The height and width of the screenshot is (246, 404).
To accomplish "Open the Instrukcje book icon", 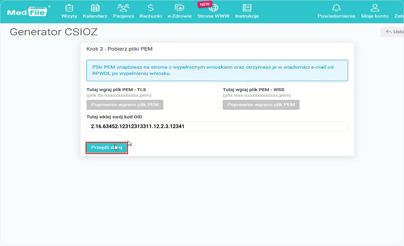I will pyautogui.click(x=247, y=8).
